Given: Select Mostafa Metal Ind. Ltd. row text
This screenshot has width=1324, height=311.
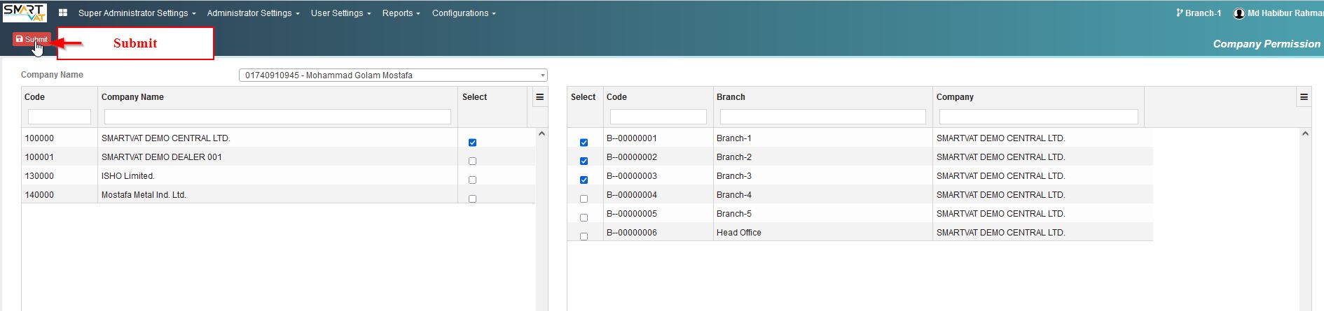Looking at the screenshot, I should (144, 195).
